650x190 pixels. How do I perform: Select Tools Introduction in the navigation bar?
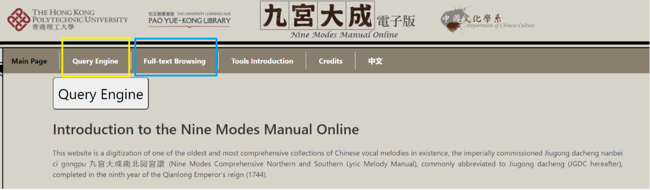(262, 61)
